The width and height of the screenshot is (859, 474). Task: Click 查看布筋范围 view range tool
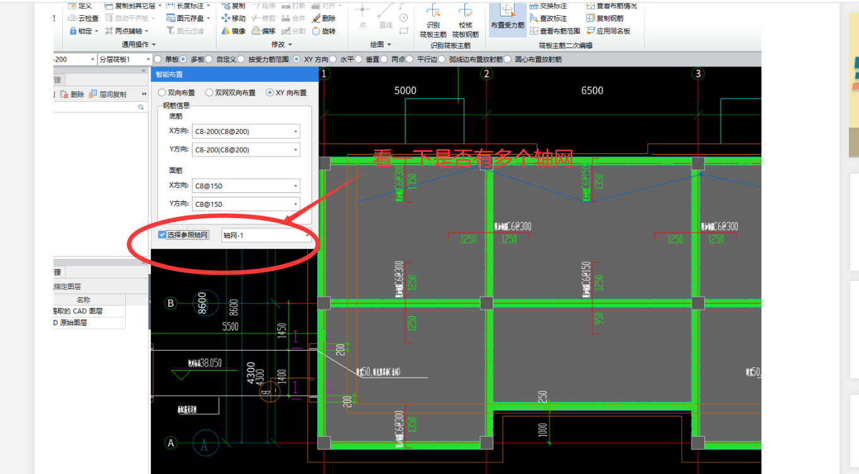point(554,31)
